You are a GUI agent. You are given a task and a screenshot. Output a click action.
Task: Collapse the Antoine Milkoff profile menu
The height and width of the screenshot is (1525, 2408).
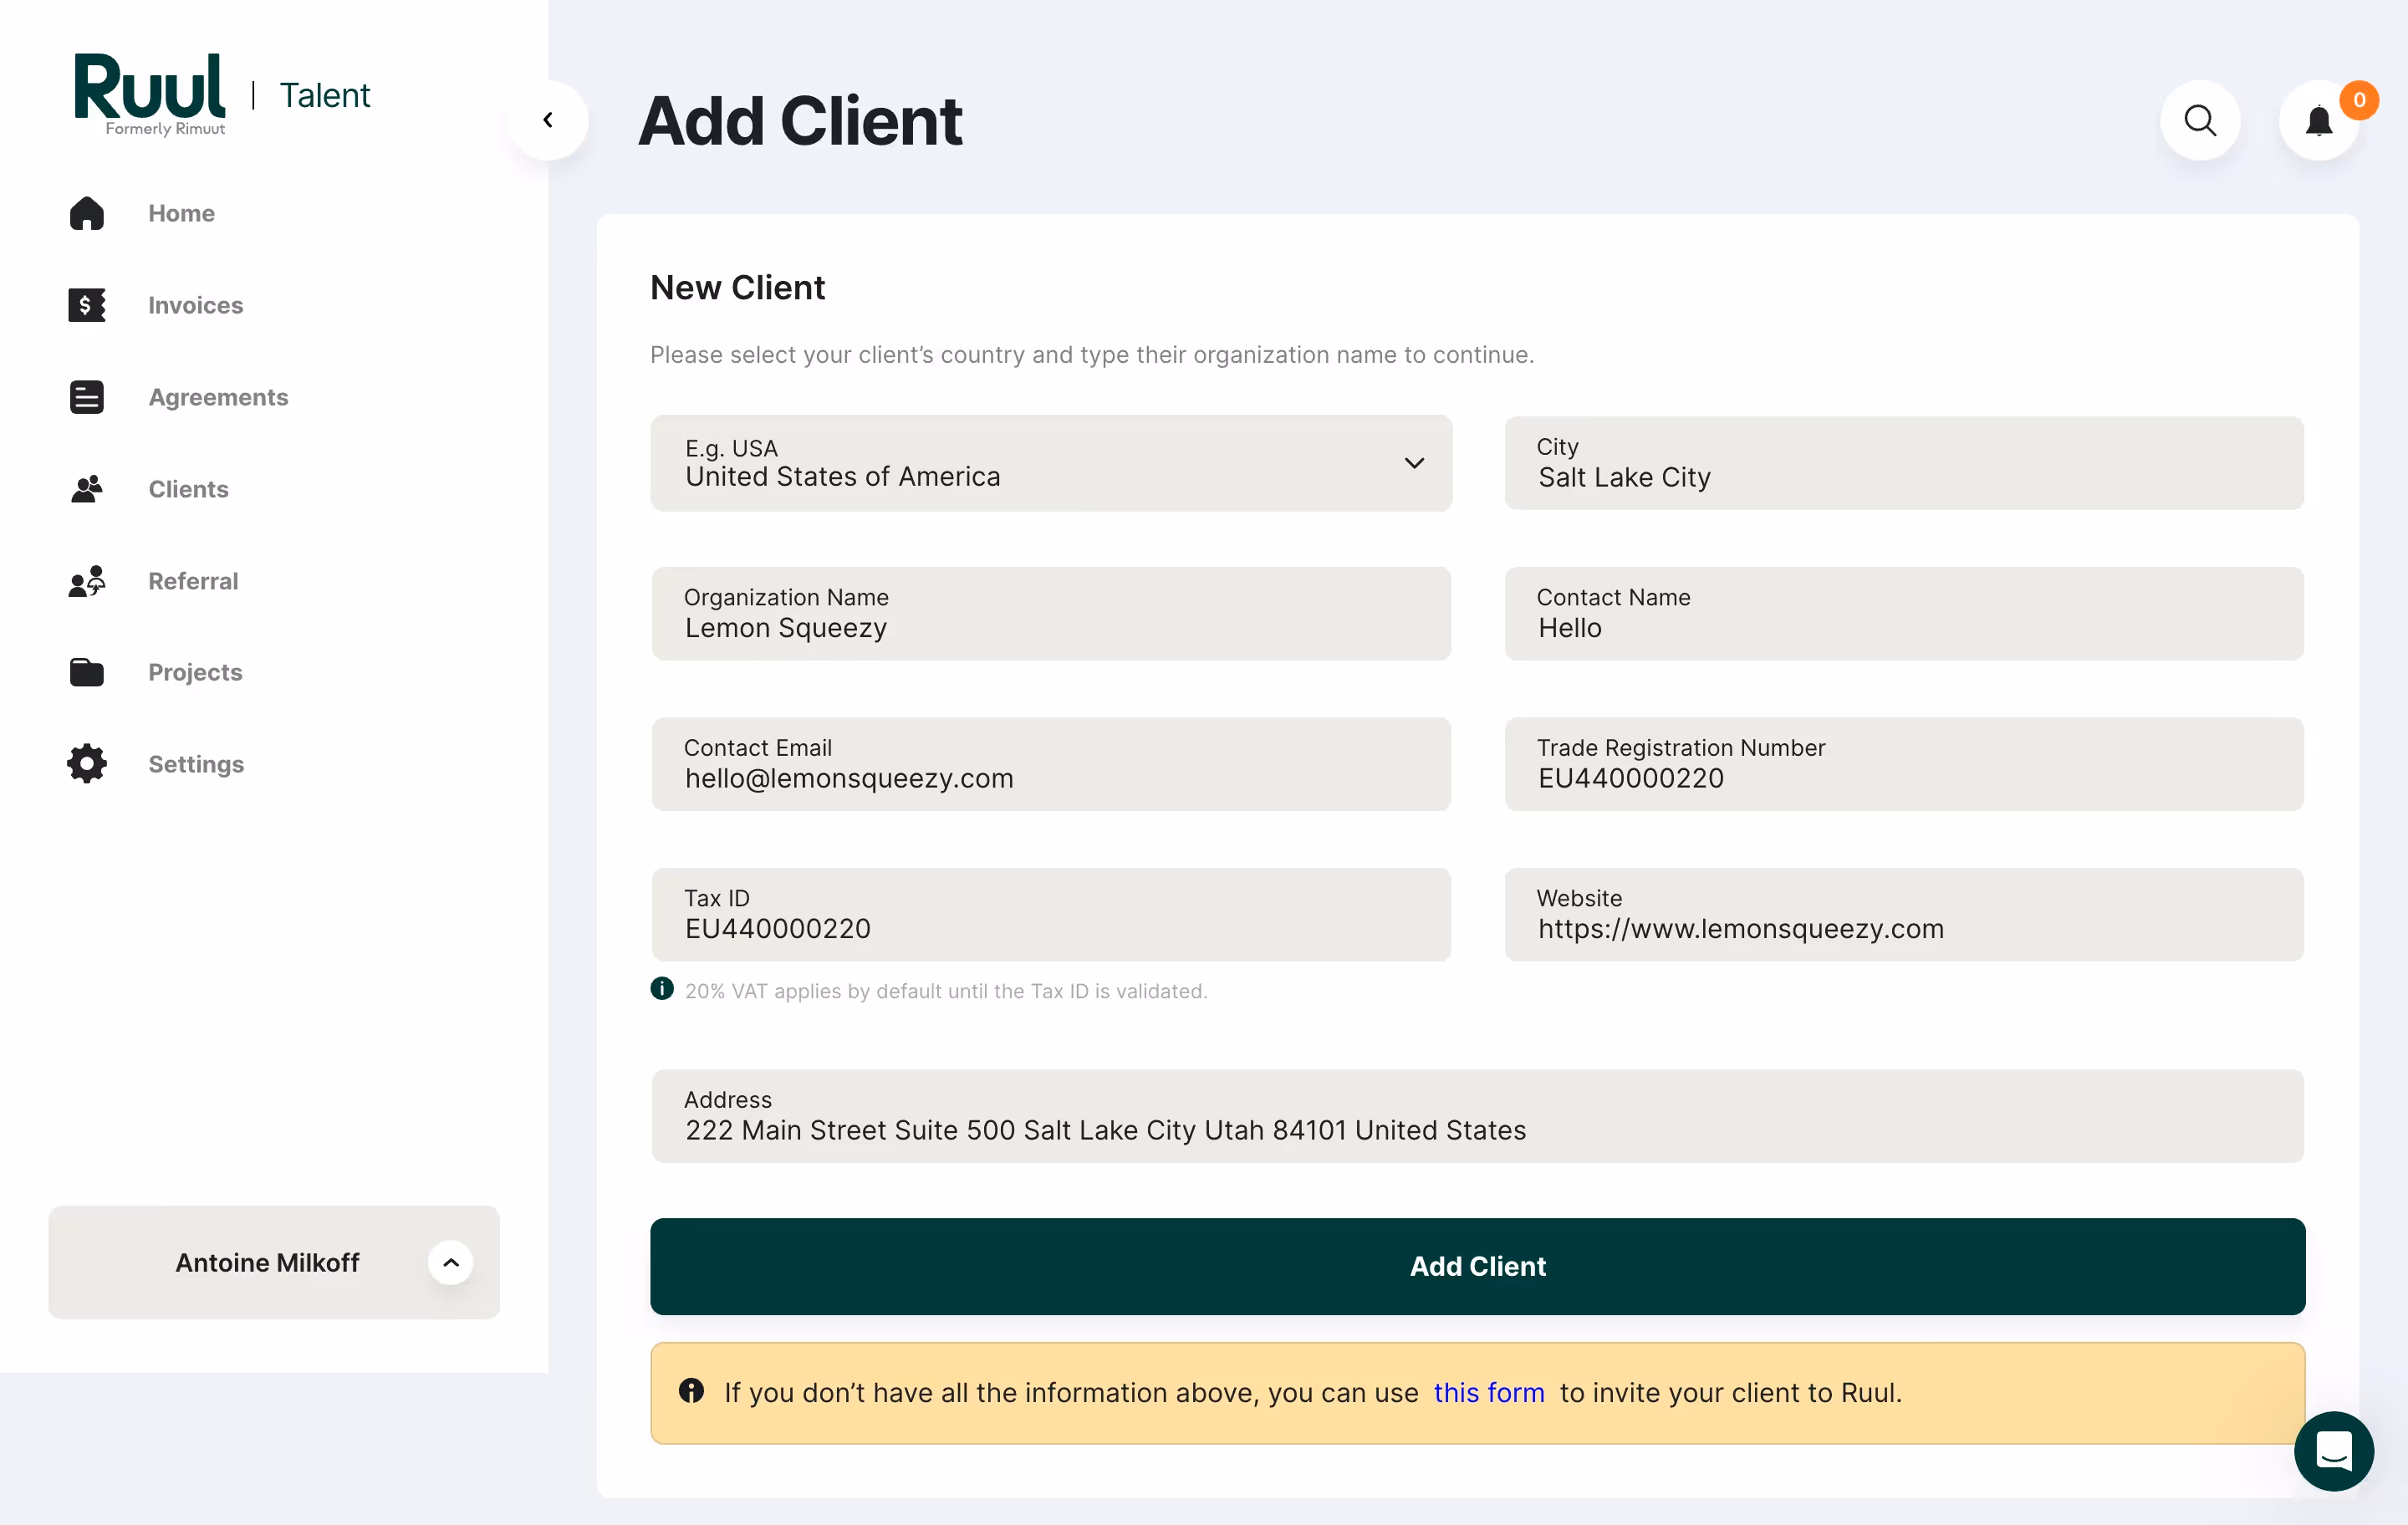tap(451, 1262)
